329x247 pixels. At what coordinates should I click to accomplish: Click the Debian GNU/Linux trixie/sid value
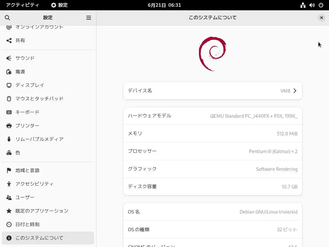tap(268, 212)
